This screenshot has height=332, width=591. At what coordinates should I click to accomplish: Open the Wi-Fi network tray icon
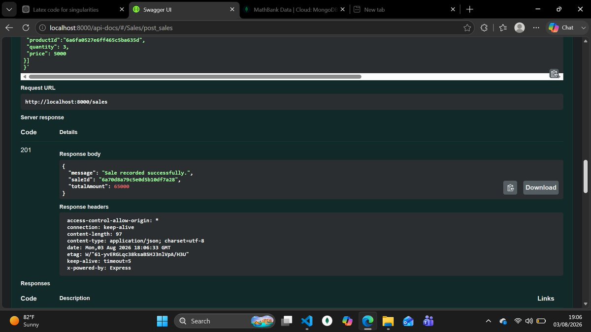(x=518, y=321)
